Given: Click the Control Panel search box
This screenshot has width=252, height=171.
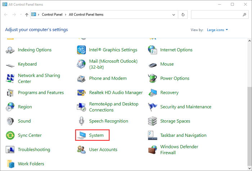Looking at the screenshot, I should (x=216, y=15).
